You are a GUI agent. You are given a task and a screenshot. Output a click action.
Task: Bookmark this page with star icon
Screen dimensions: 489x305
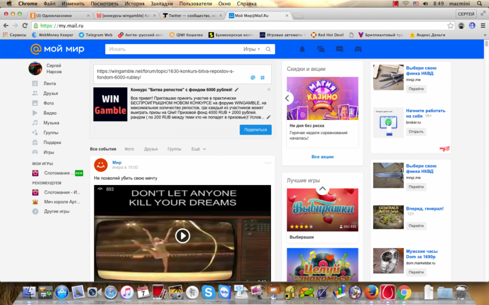coord(450,25)
